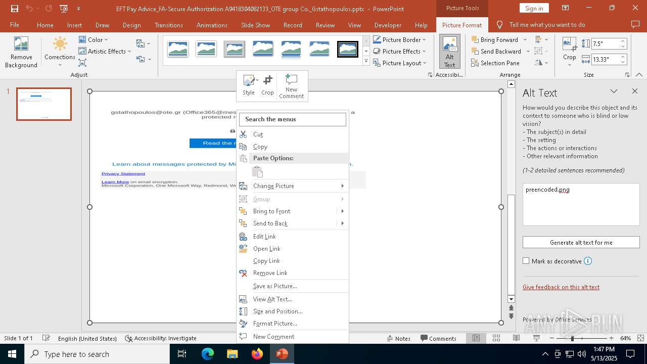
Task: Click Accessibility: Investigate in status bar
Action: pyautogui.click(x=161, y=338)
